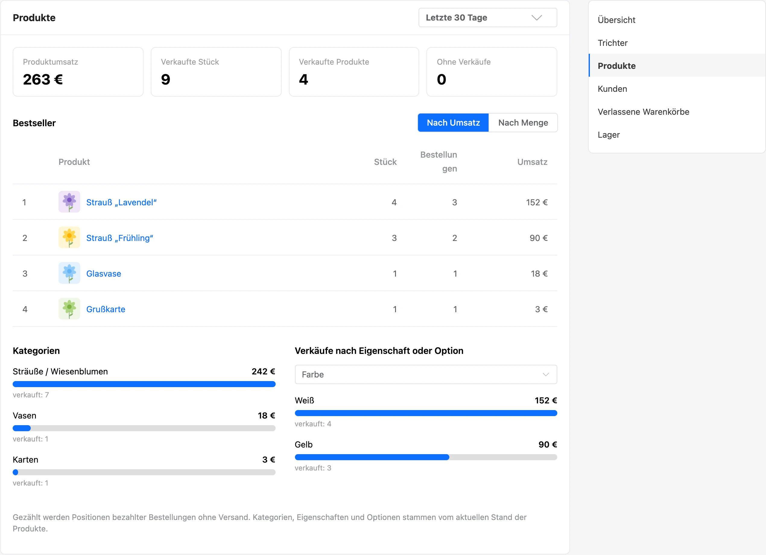
Task: Expand the Farbe attribute dropdown
Action: (426, 375)
